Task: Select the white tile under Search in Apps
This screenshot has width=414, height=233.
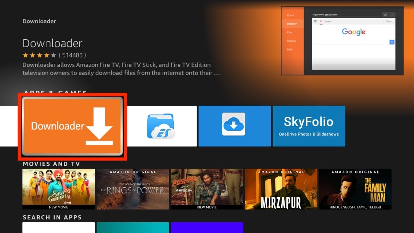Action: click(x=59, y=228)
